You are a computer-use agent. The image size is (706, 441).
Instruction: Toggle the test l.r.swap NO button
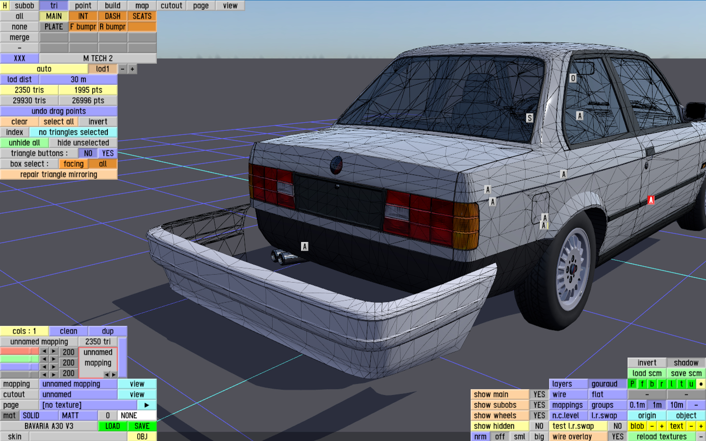click(x=618, y=426)
